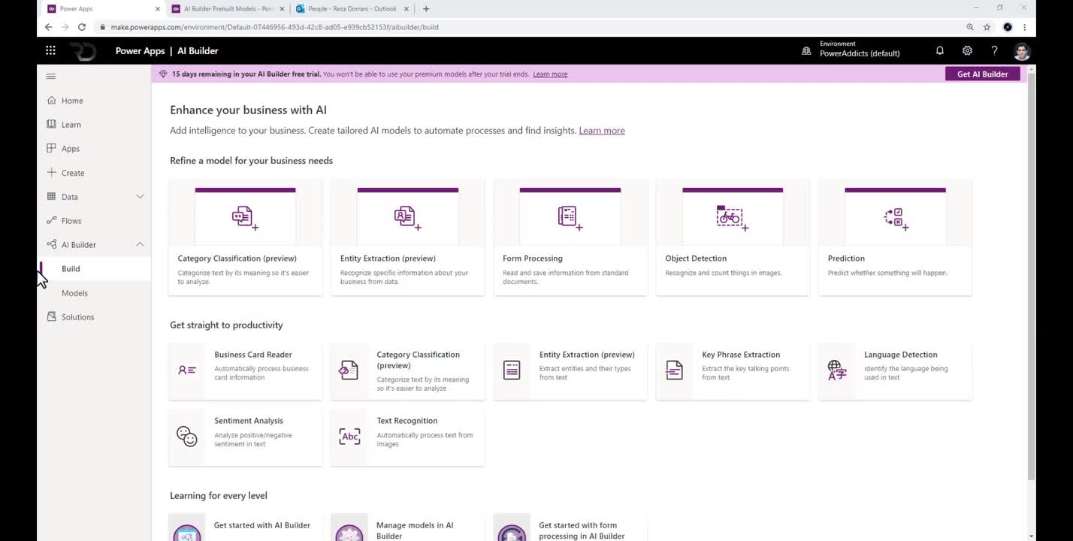This screenshot has height=541, width=1073.
Task: Click the Language Detection icon
Action: coord(836,370)
